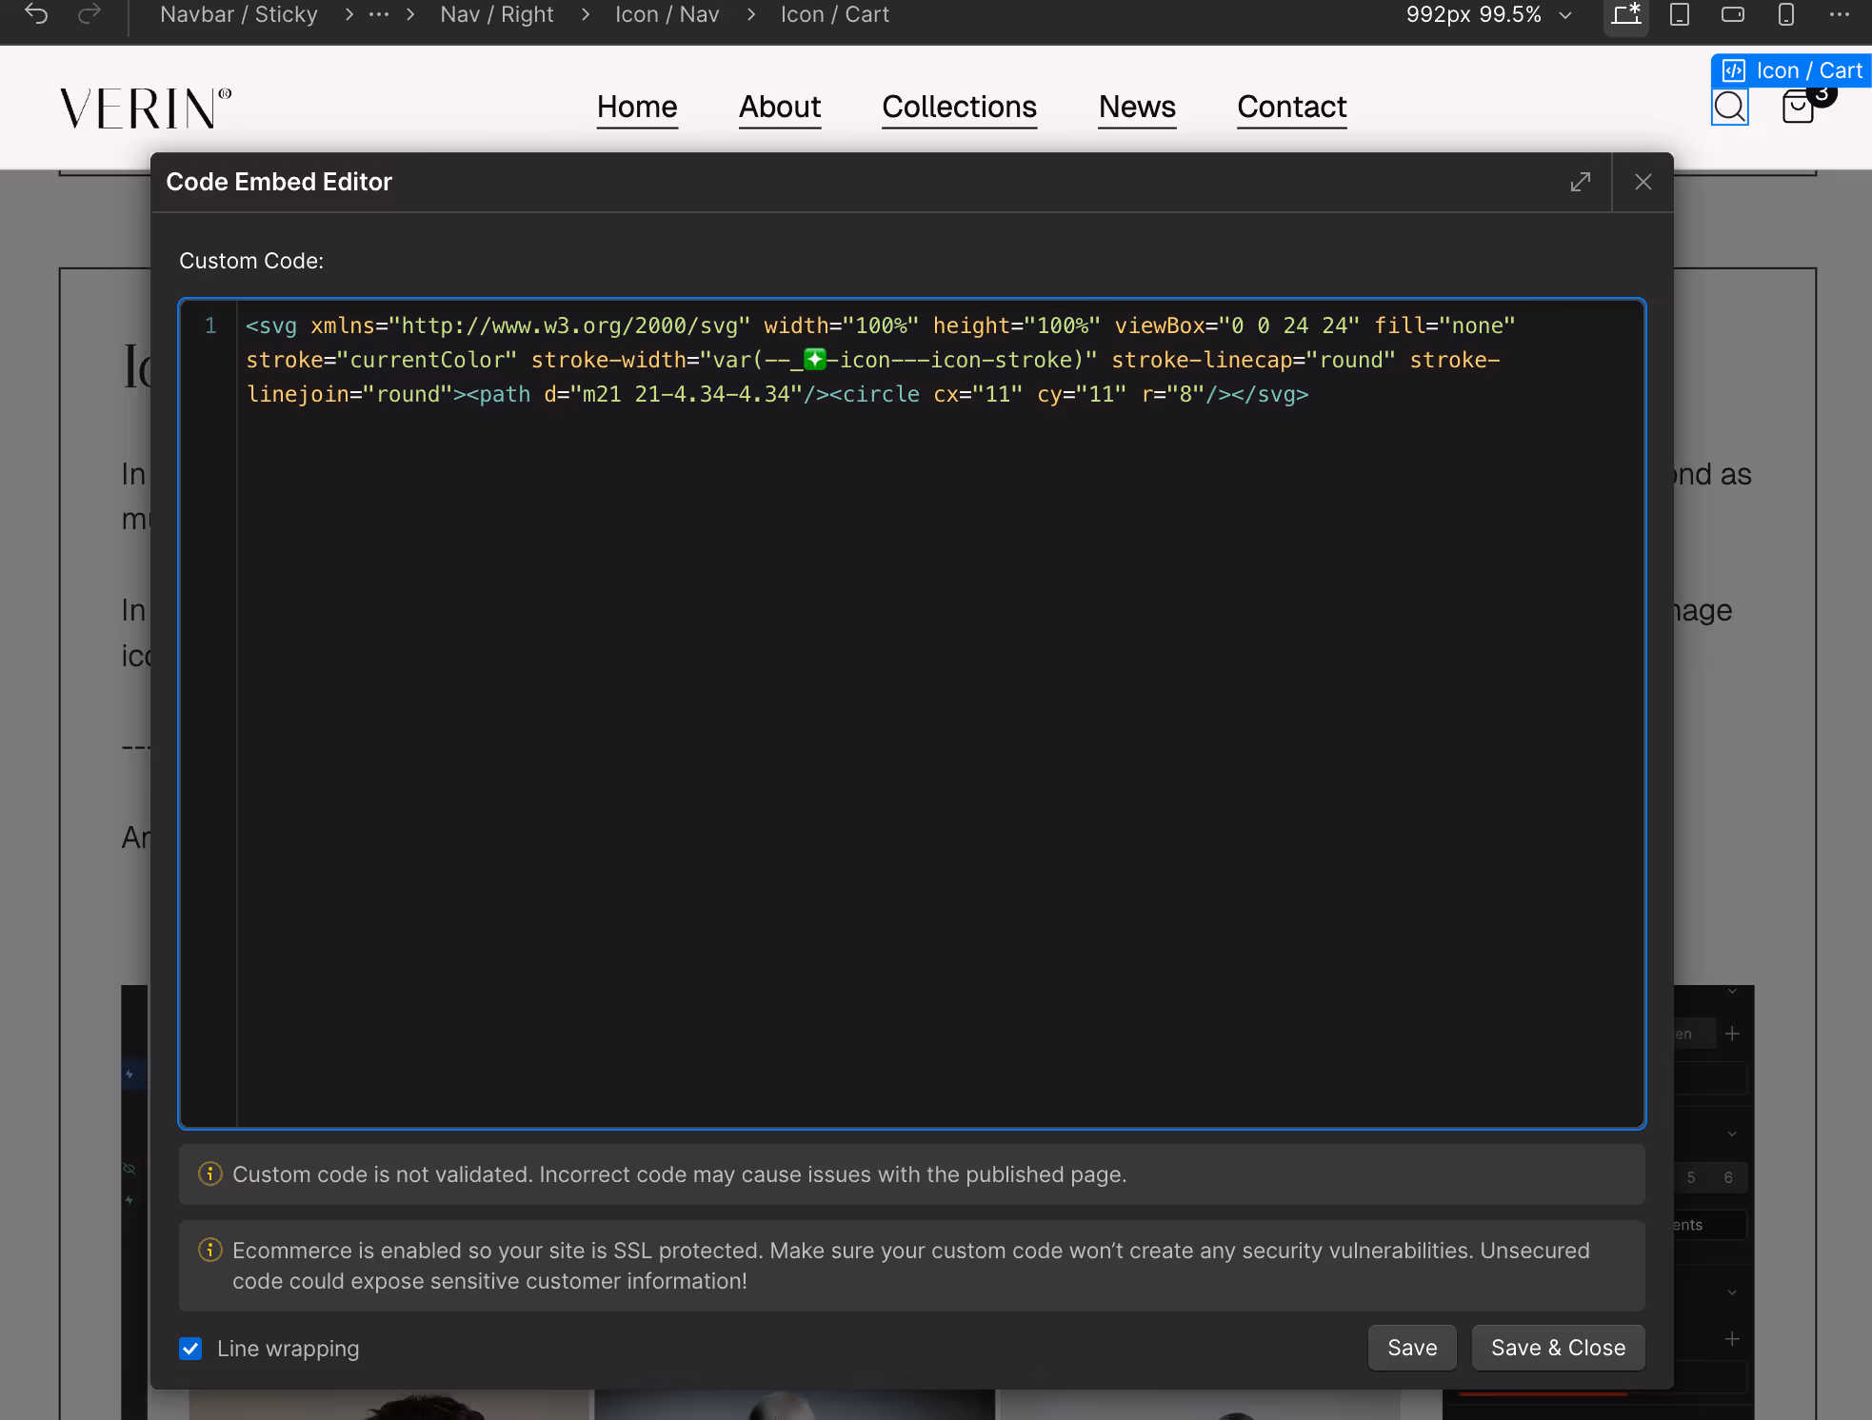Click the Ecommerce SSL warning info icon
1872x1420 pixels.
[209, 1250]
